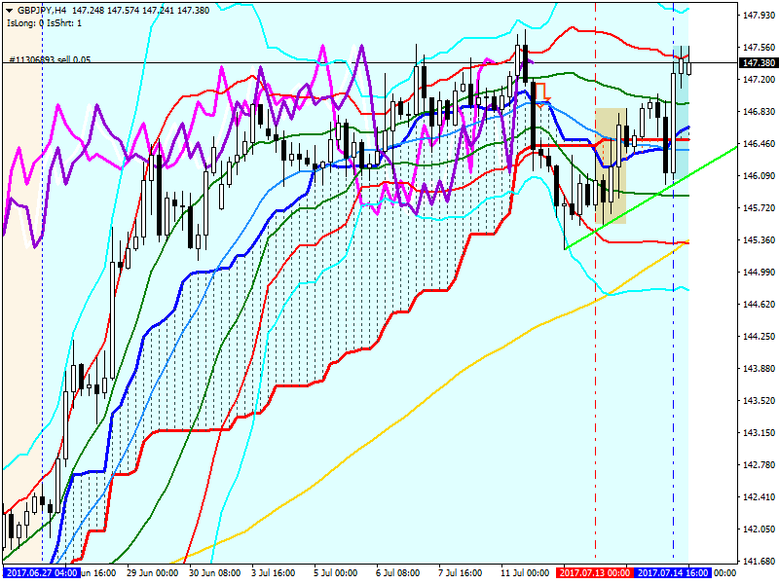Click the 146.830 price scale label
The image size is (779, 584).
[x=759, y=112]
